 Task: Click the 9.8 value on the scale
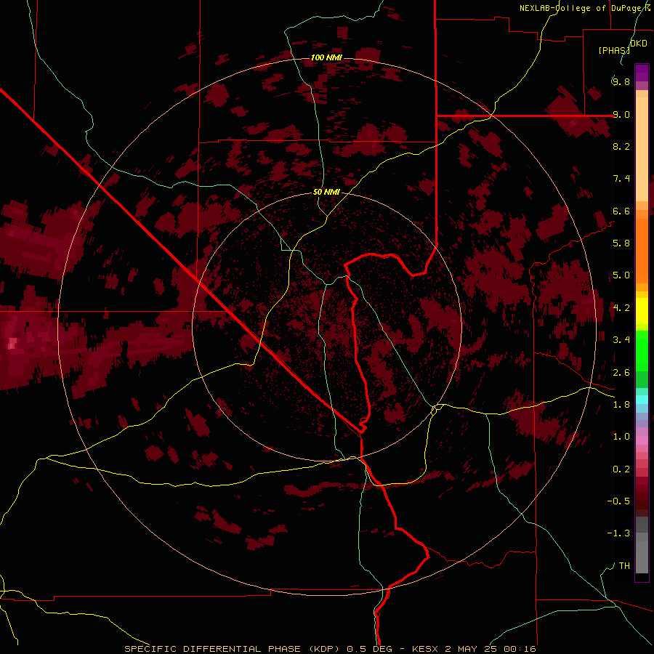click(x=621, y=81)
